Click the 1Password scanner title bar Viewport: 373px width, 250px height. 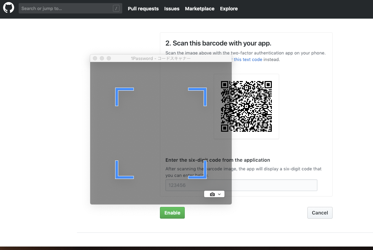click(161, 59)
